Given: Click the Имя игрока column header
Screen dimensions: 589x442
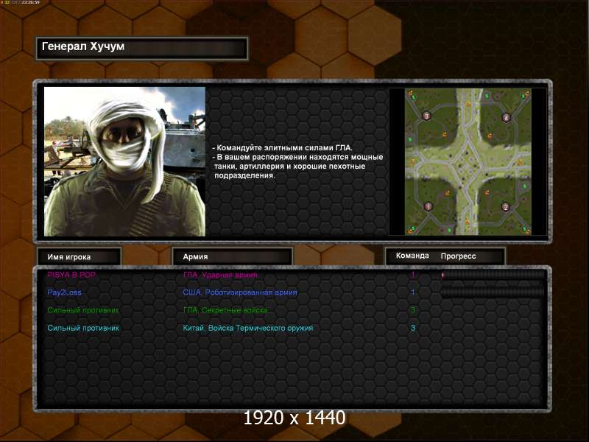Looking at the screenshot, I should [79, 257].
